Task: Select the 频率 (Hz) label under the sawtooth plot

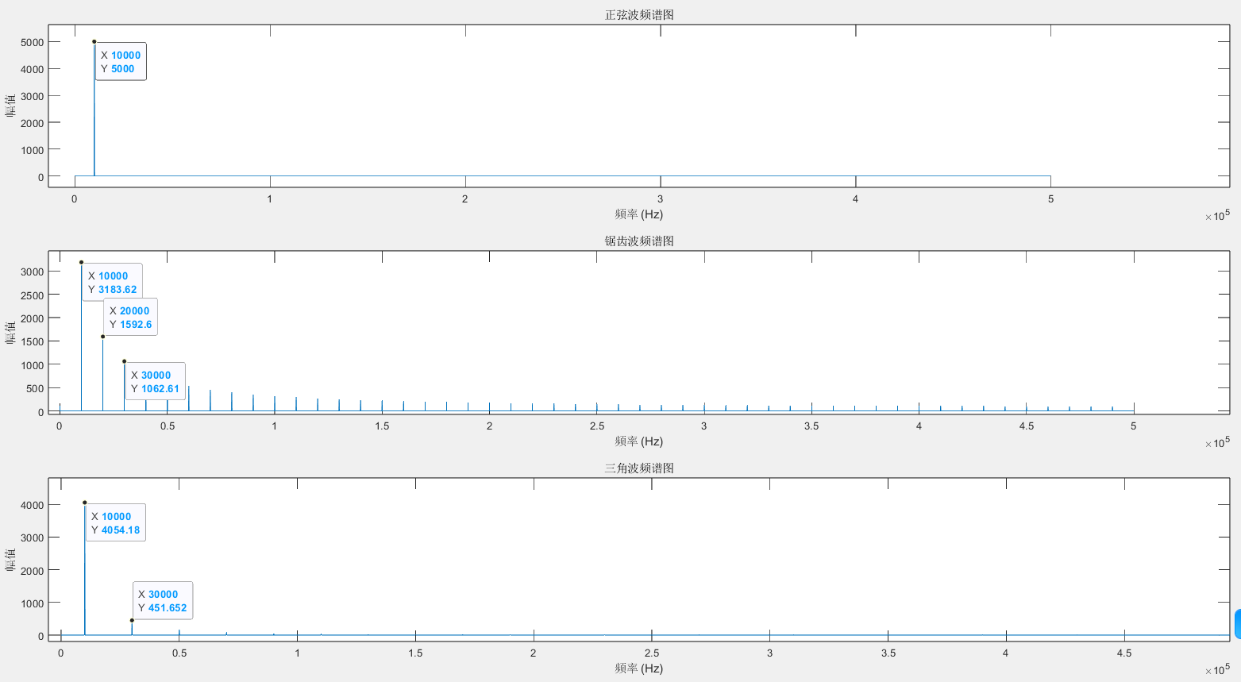Action: tap(638, 441)
